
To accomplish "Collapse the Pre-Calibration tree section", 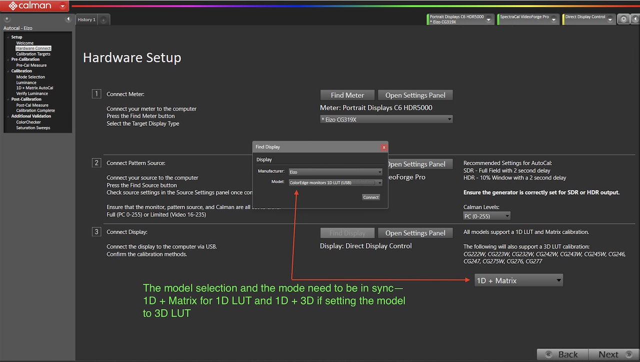I will [x=8, y=59].
